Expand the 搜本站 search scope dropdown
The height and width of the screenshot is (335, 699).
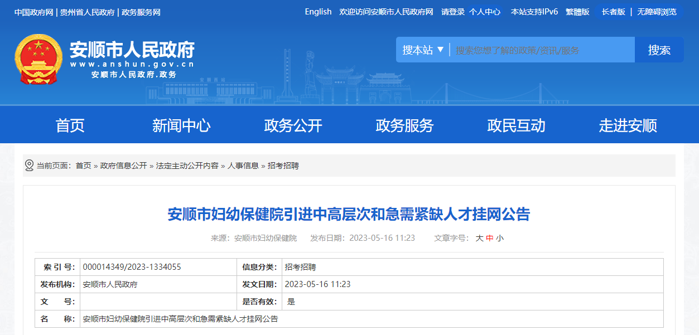point(423,50)
